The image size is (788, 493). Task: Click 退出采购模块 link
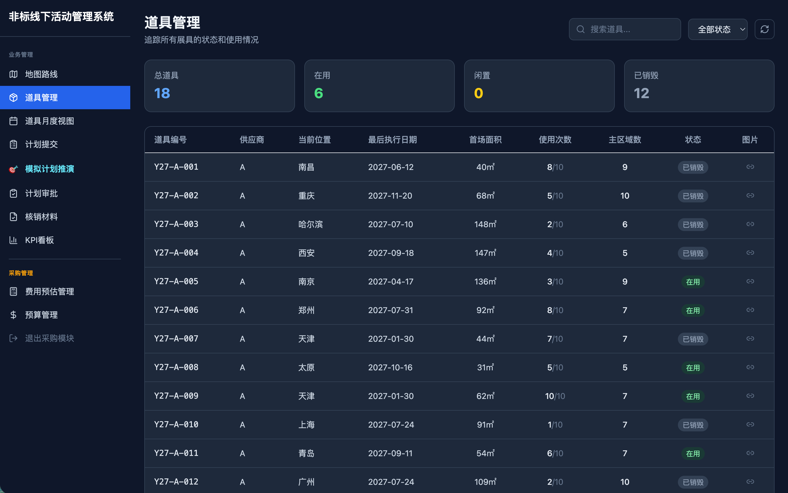pyautogui.click(x=65, y=338)
